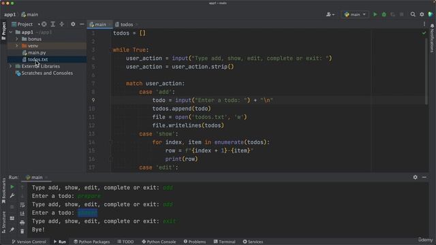
Task: Open Python Console tool window
Action: [159, 242]
